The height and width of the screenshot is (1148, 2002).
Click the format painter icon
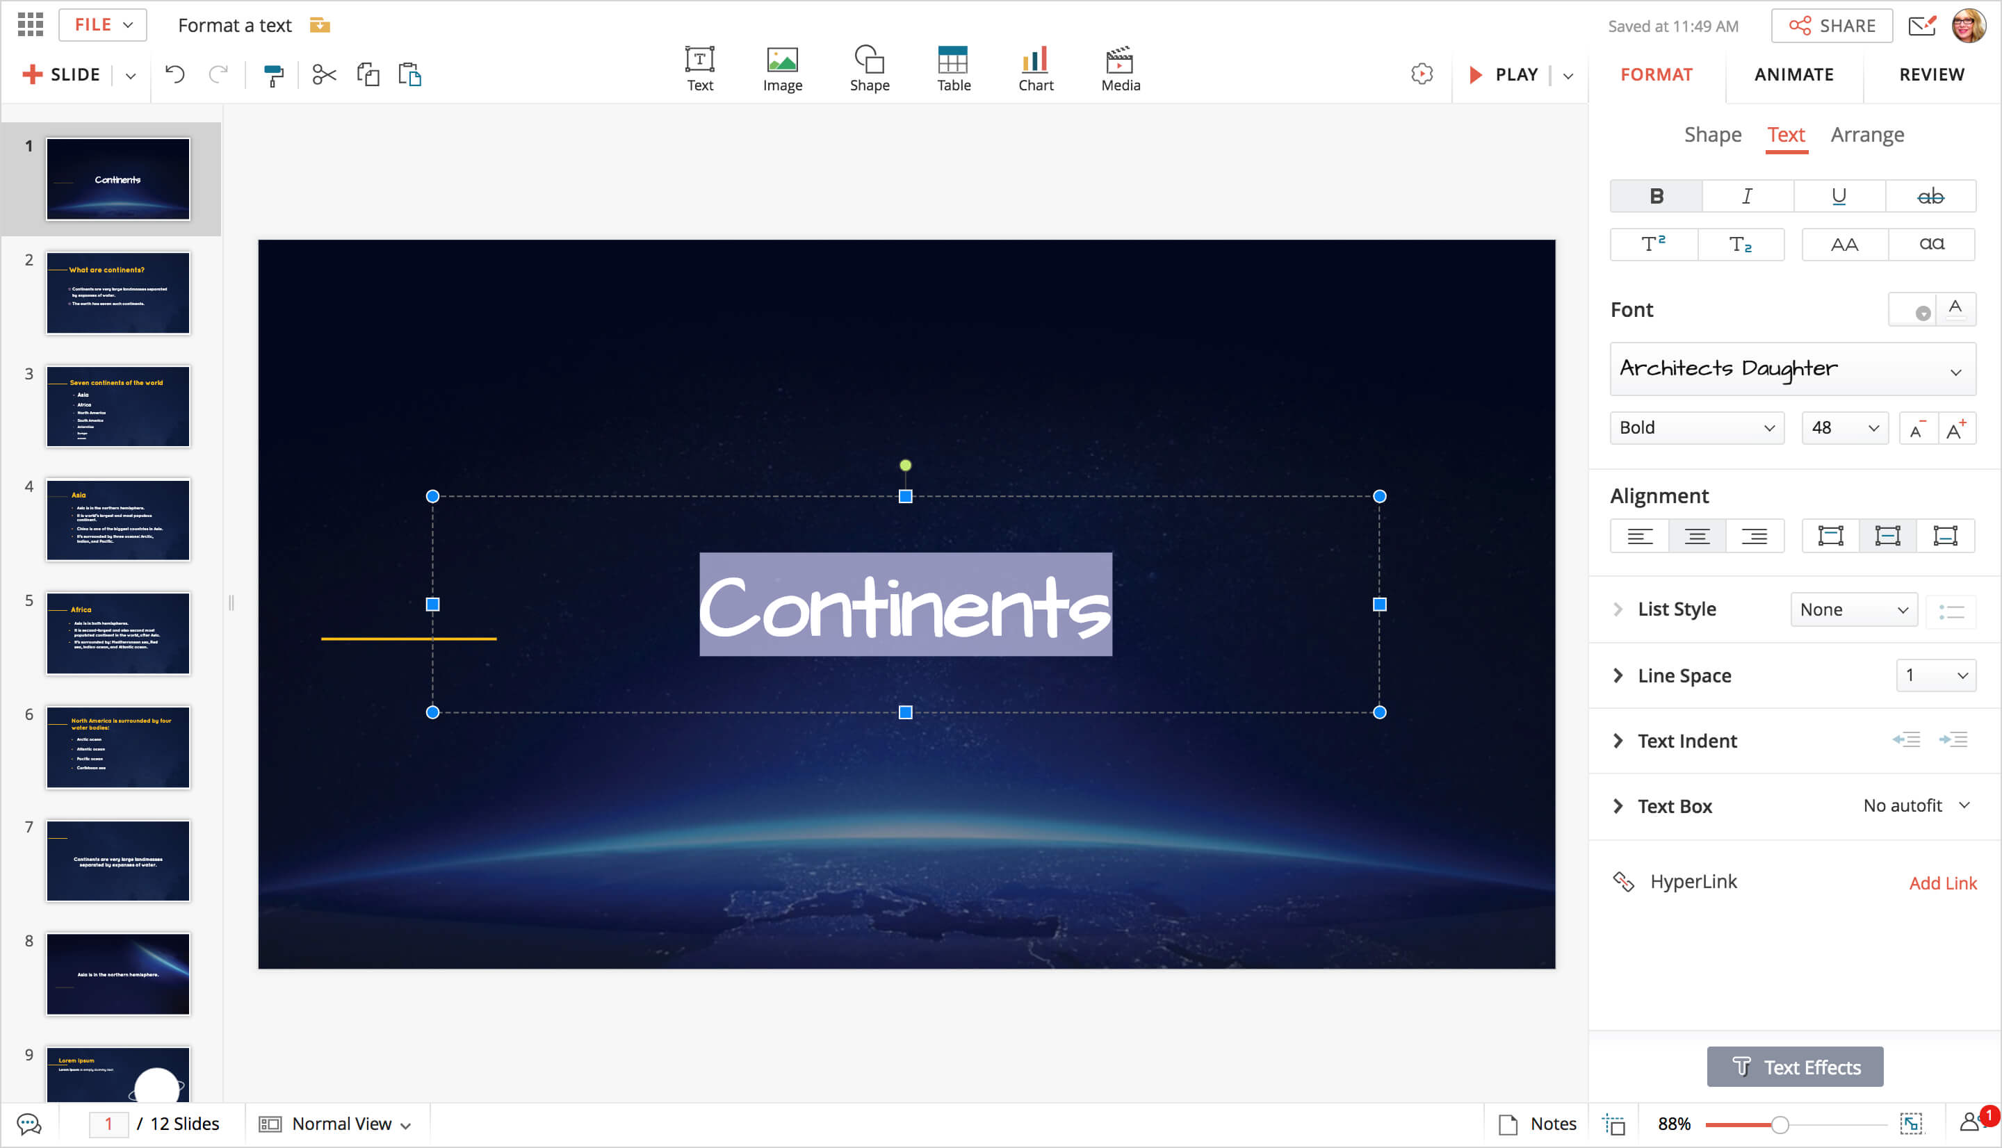tap(272, 75)
